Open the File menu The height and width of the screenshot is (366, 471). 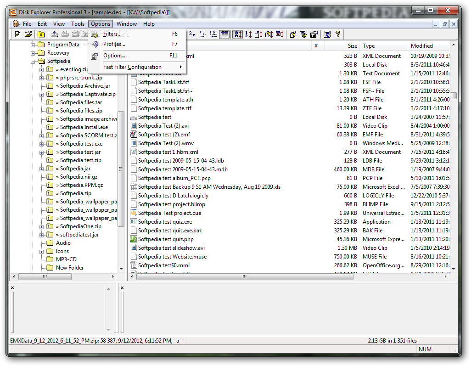27,24
